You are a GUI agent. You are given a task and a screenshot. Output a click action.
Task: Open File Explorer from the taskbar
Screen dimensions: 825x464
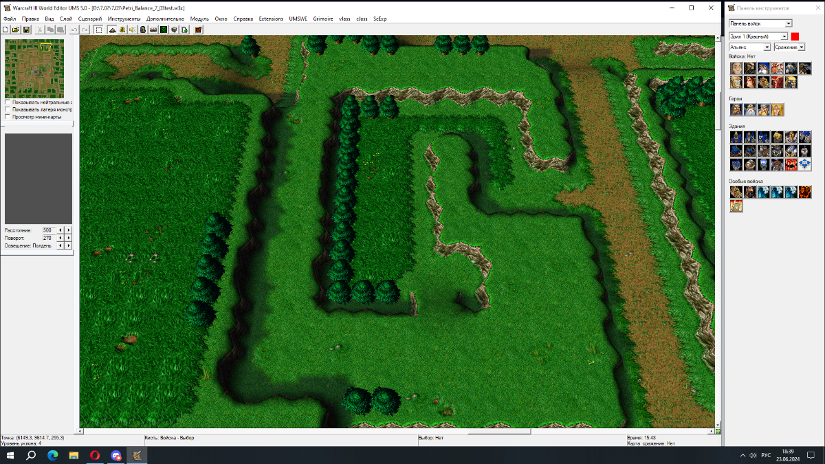pyautogui.click(x=74, y=455)
